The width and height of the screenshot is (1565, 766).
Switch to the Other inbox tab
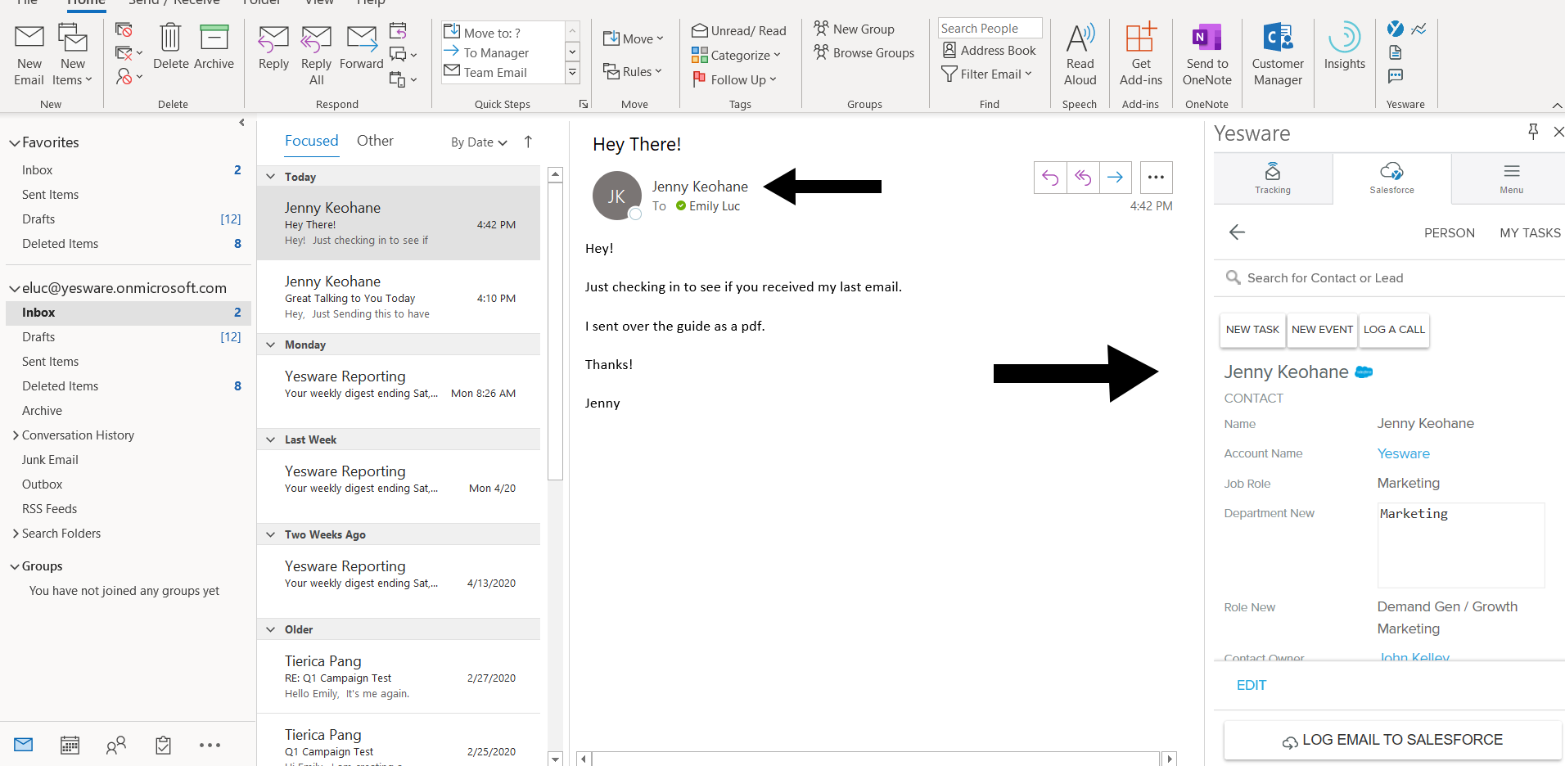375,140
